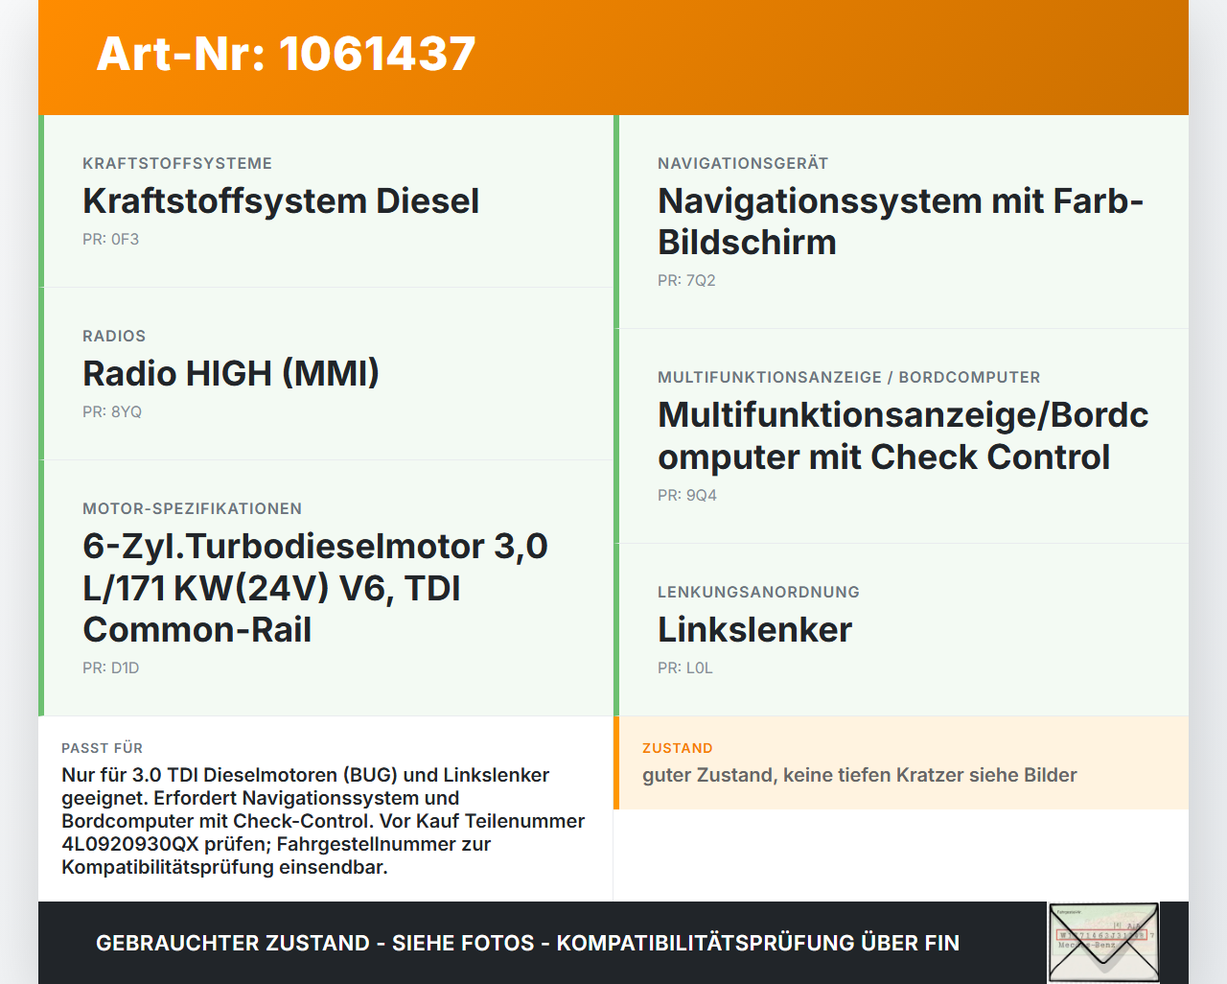This screenshot has height=984, width=1227.
Task: Click the PR: D1D code
Action: coord(110,668)
